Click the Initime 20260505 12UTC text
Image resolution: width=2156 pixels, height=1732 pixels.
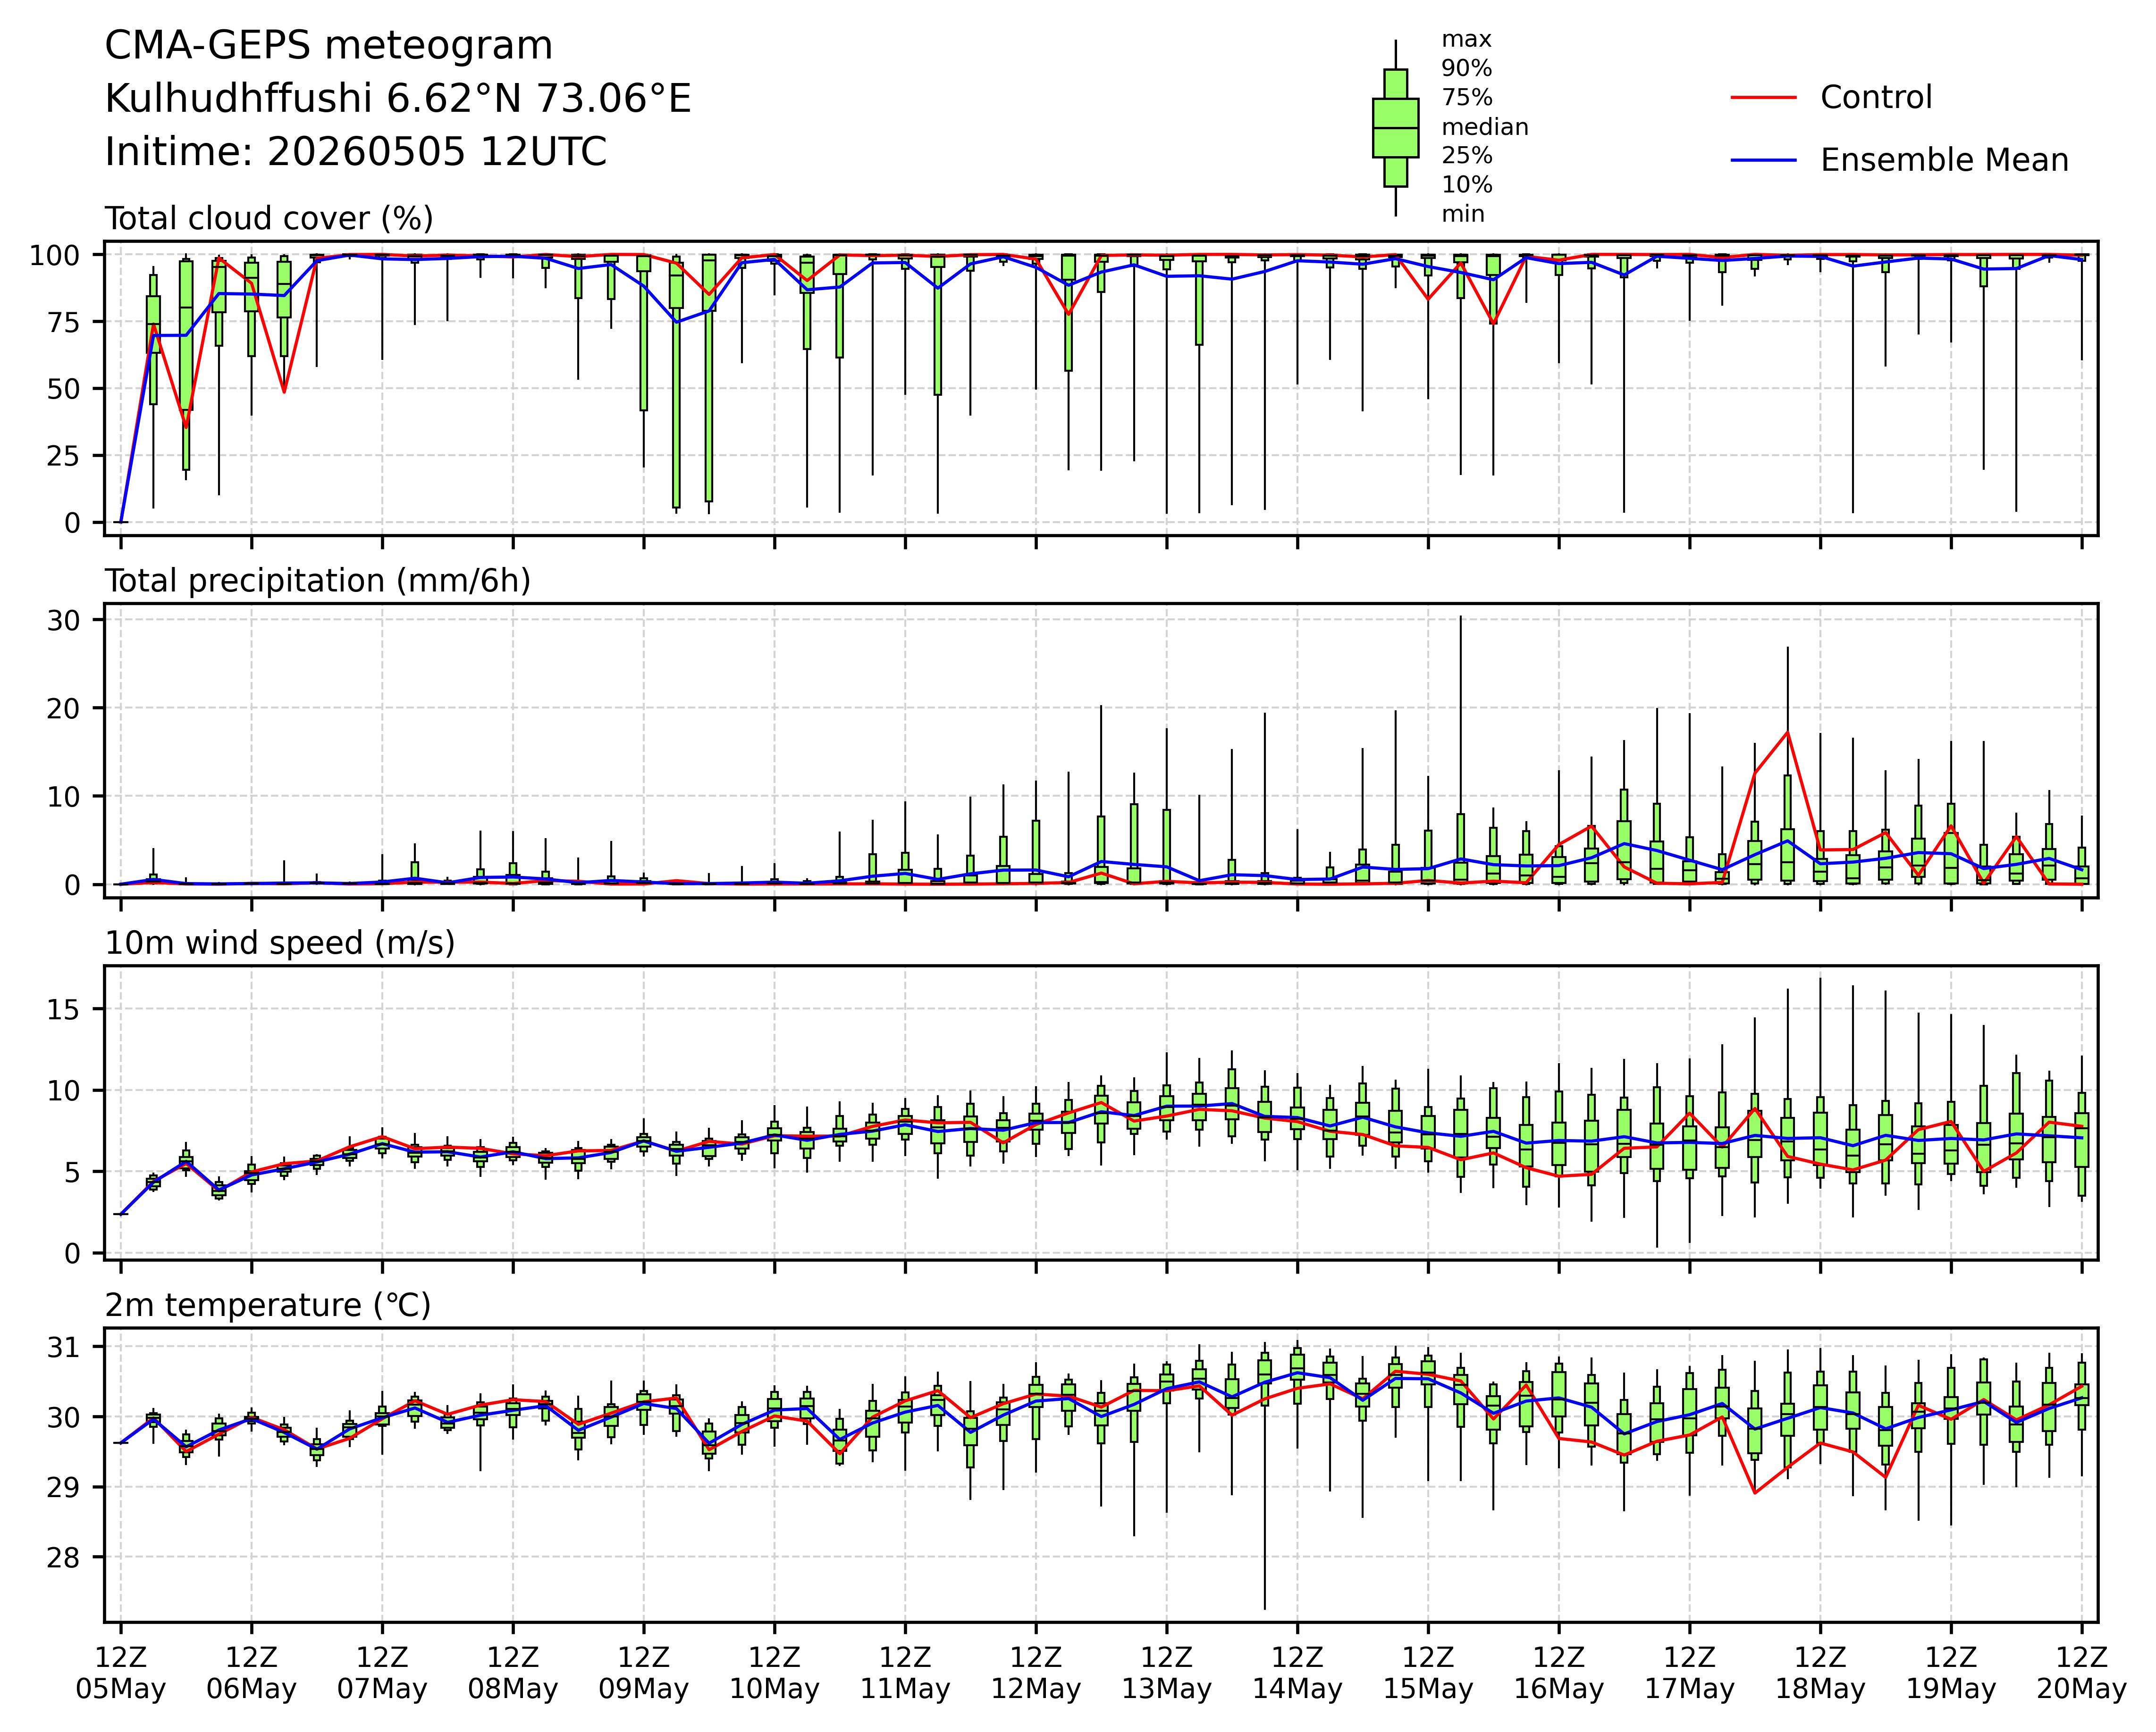[x=356, y=152]
